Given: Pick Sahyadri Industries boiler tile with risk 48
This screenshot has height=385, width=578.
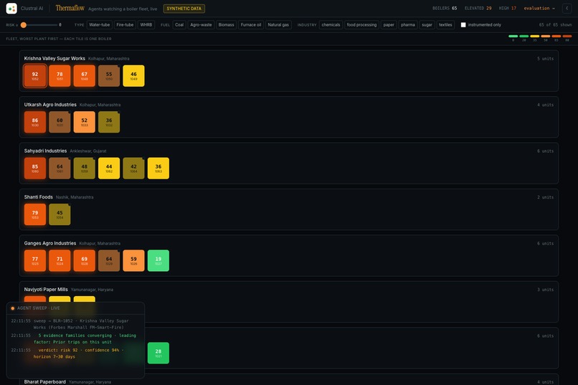Looking at the screenshot, I should tap(85, 168).
